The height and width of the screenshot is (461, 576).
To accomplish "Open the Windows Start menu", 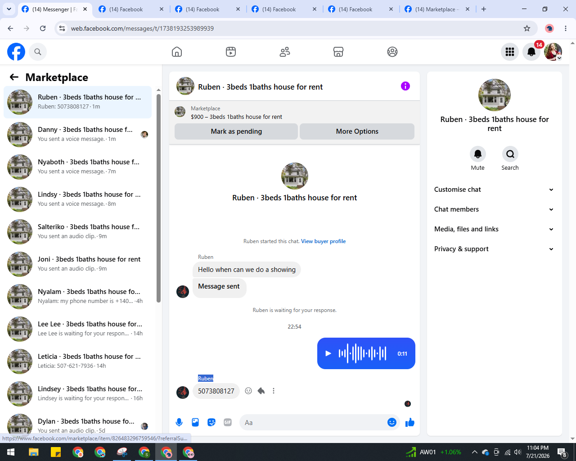I will (x=11, y=452).
